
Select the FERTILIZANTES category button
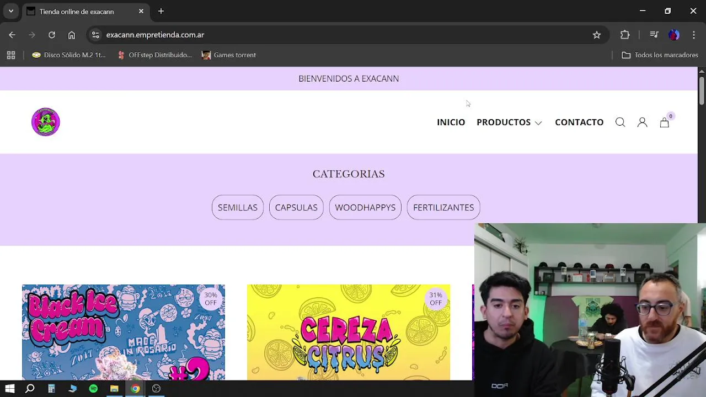(443, 207)
